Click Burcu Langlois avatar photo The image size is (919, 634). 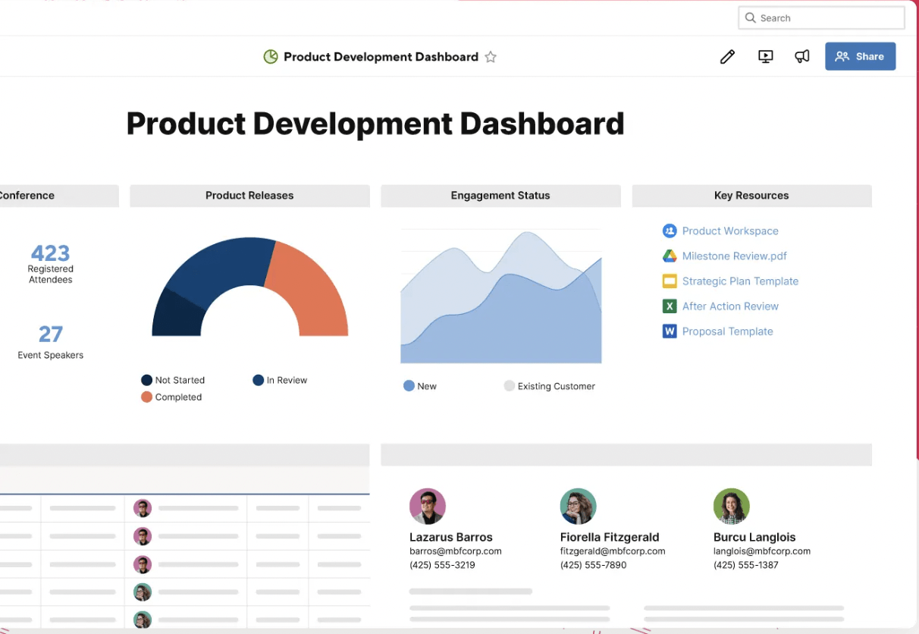click(732, 507)
